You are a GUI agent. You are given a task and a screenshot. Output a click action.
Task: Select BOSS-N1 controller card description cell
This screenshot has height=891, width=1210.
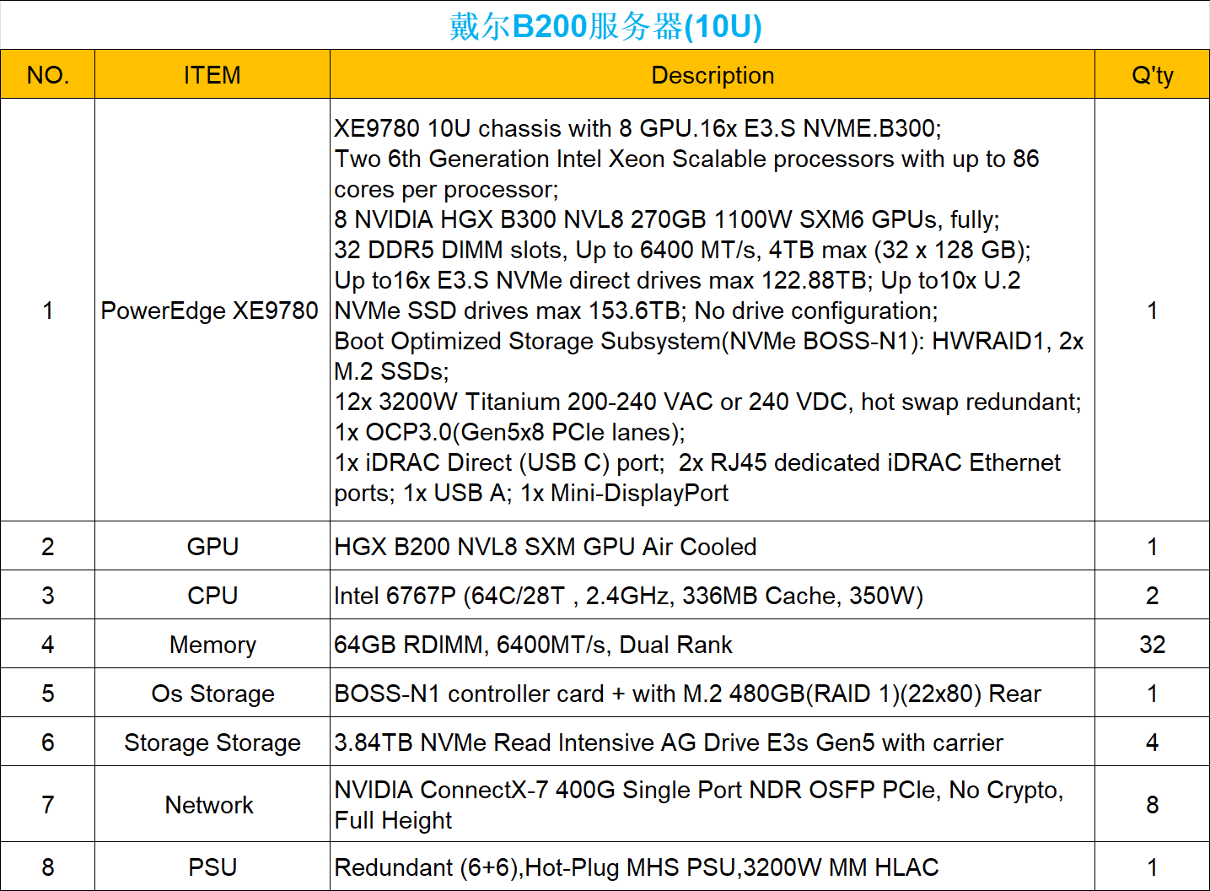tap(713, 694)
